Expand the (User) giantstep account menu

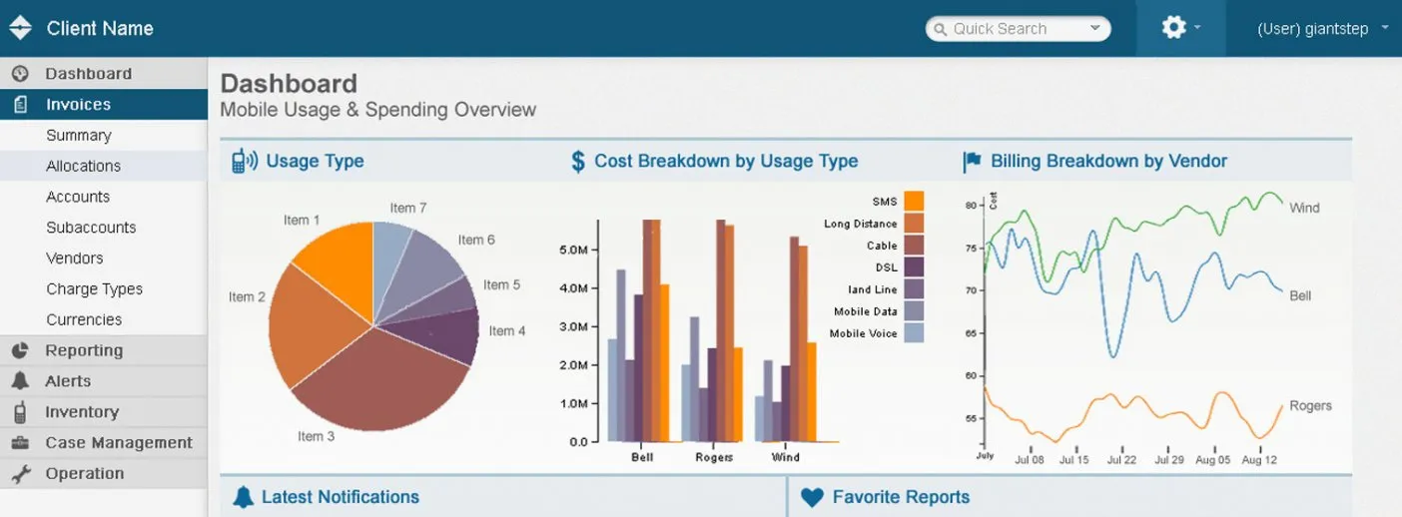point(1322,29)
